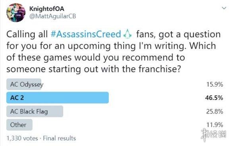Select the Other poll option
232x146 pixels.
pos(19,125)
